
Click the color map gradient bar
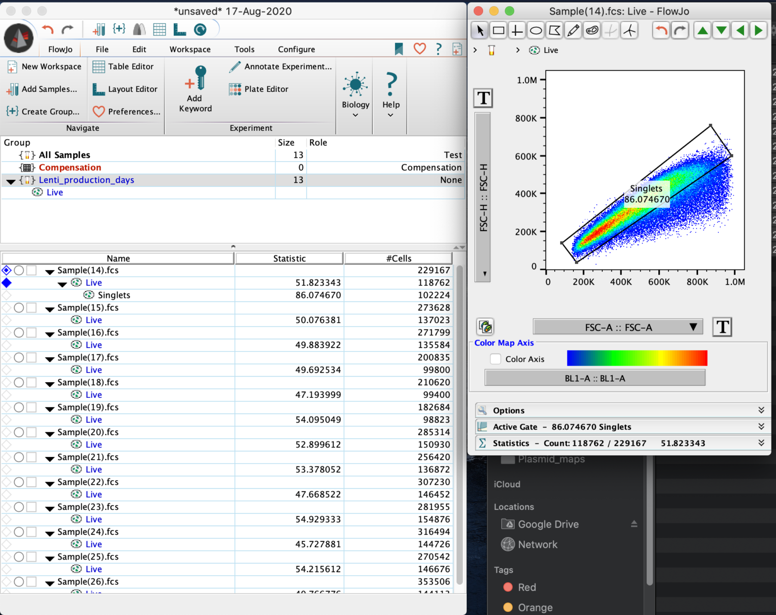[637, 358]
